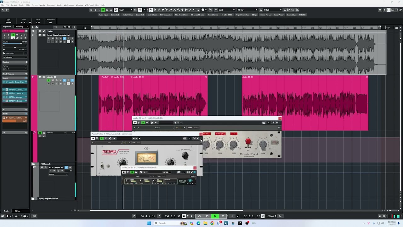Select the Range Selection tool

[x=155, y=10]
